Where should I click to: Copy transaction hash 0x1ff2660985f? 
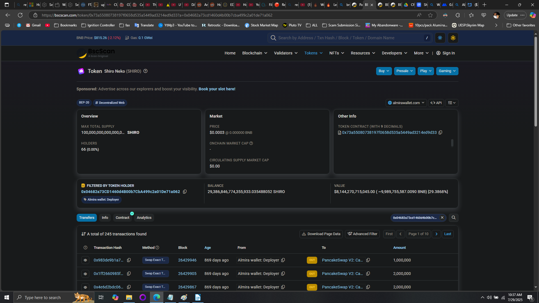129,274
